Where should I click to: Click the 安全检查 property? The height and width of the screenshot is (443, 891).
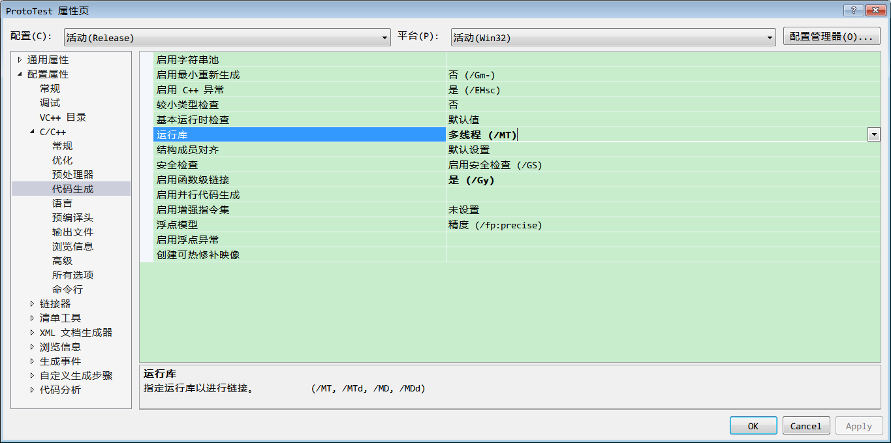click(300, 165)
